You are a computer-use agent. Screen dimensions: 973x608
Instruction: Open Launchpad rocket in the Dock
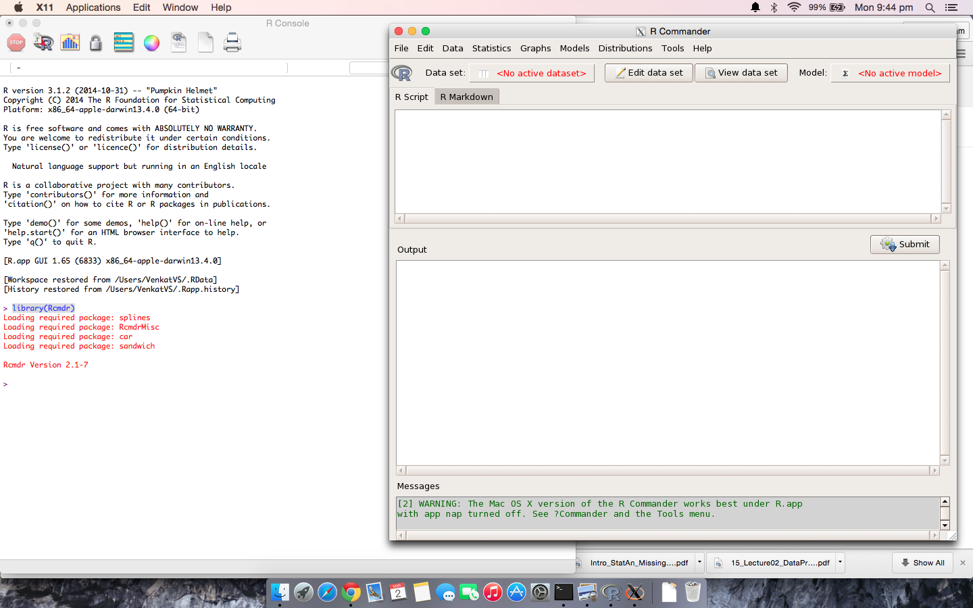pyautogui.click(x=303, y=592)
